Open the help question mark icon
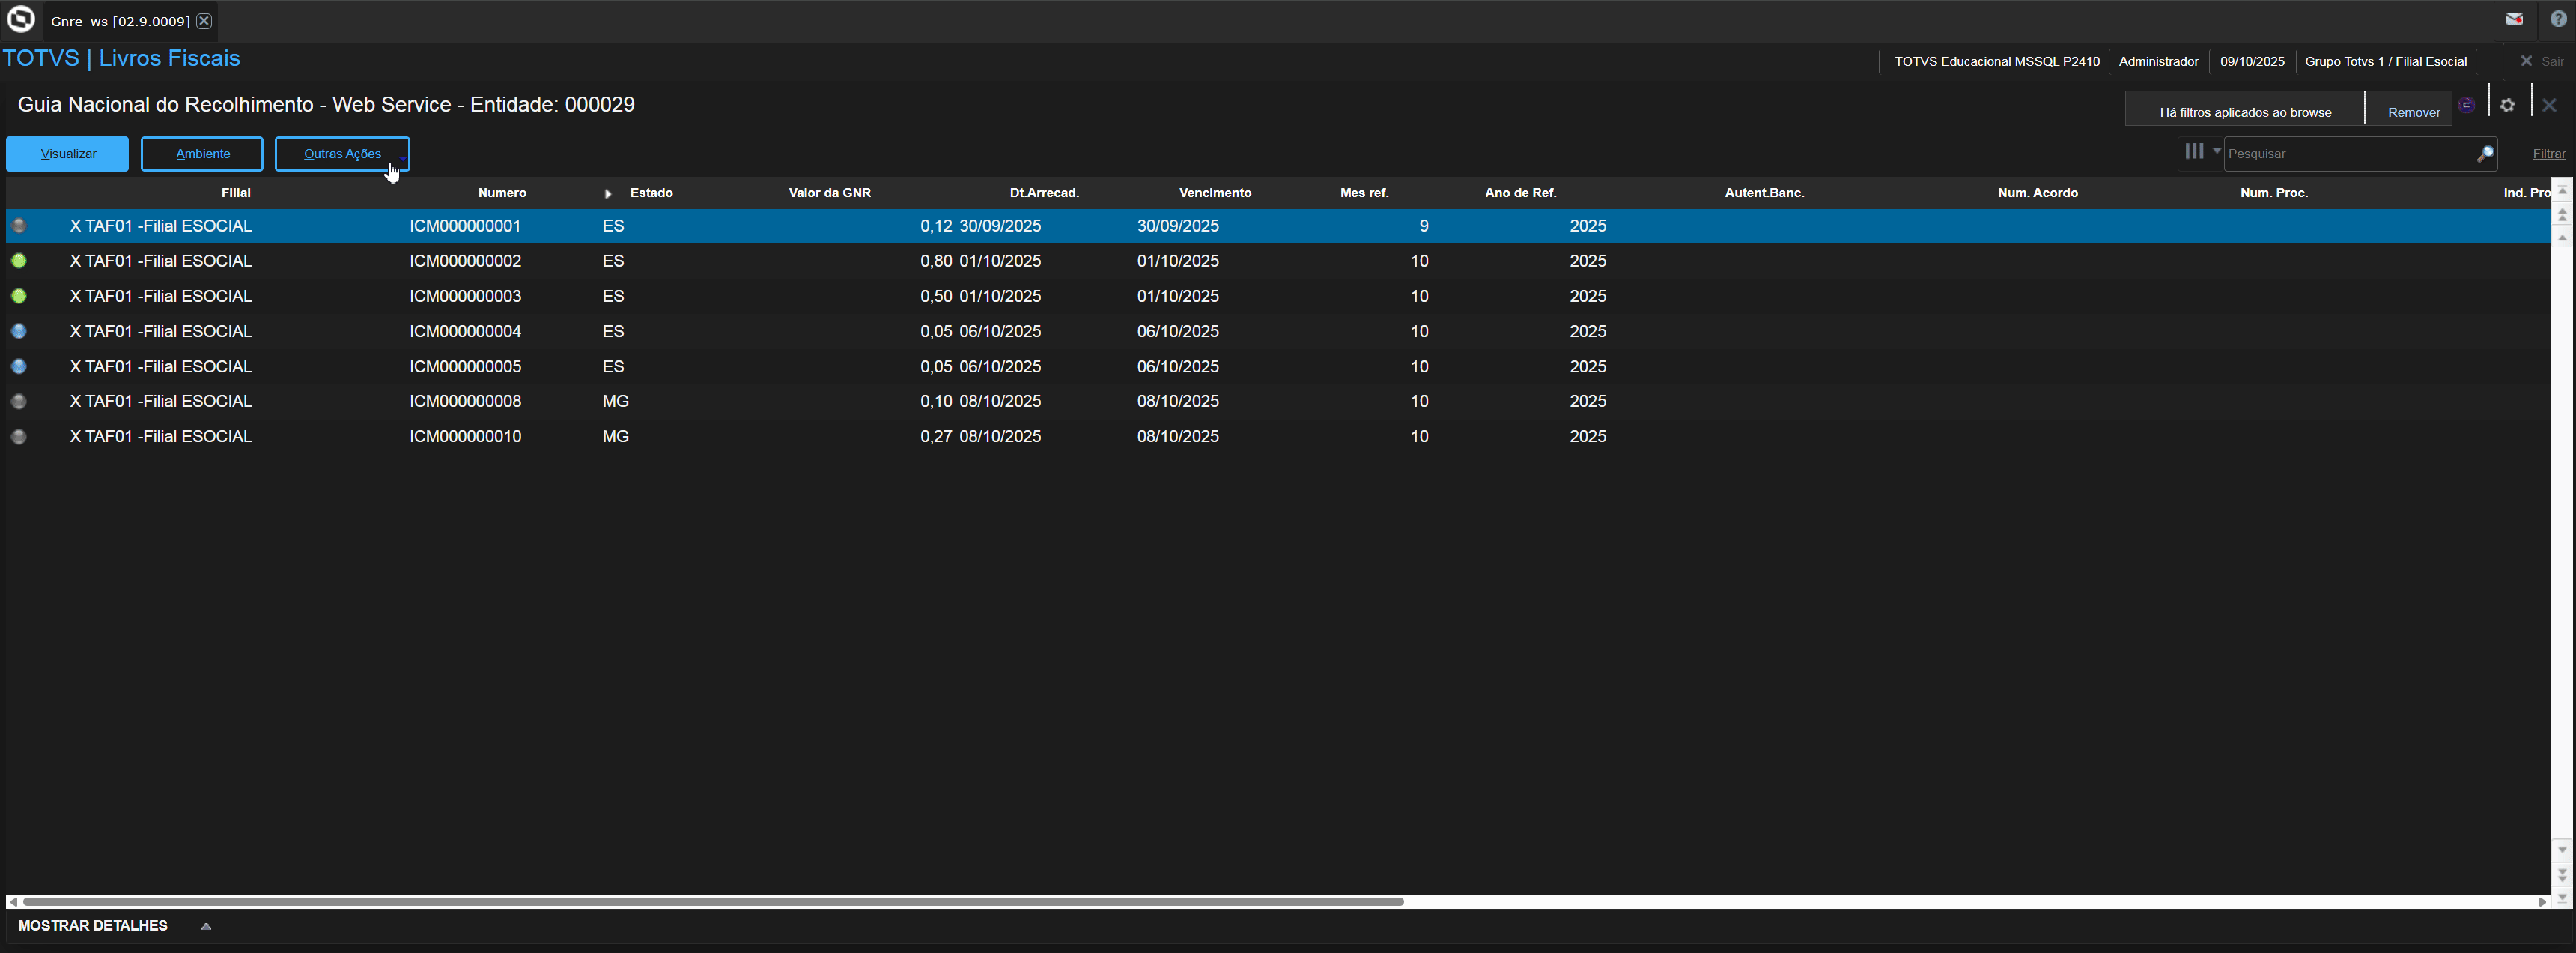This screenshot has width=2576, height=953. [2558, 19]
